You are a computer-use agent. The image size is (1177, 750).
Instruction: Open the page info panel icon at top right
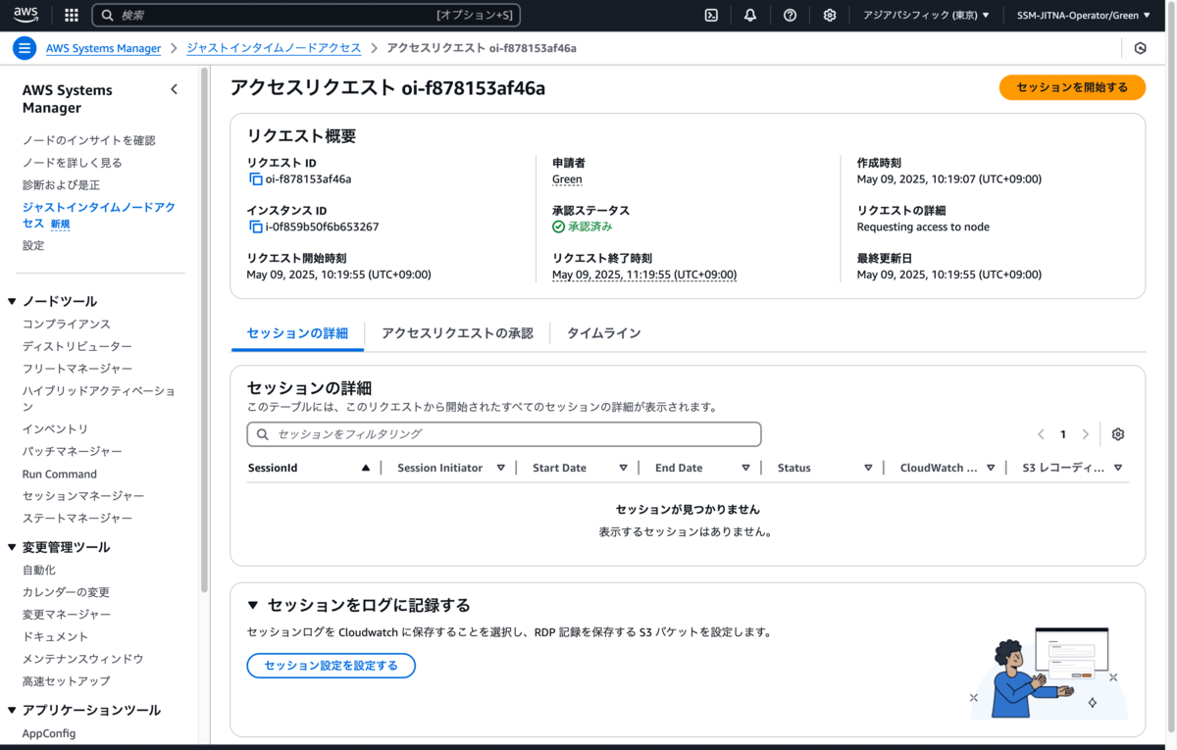click(1140, 48)
